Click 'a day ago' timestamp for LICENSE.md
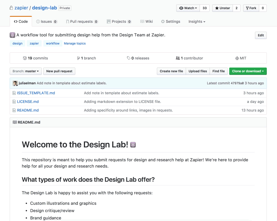Viewport: 277px width, 221px height. pyautogui.click(x=255, y=102)
